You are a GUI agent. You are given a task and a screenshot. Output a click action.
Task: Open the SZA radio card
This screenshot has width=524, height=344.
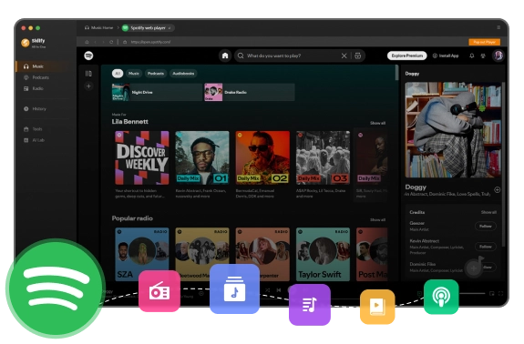(x=142, y=254)
